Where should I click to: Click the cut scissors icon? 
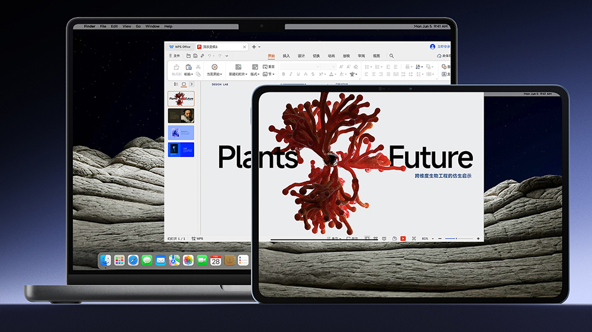point(198,67)
